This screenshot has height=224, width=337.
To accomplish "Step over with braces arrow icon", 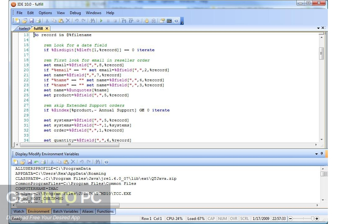I will (131, 21).
